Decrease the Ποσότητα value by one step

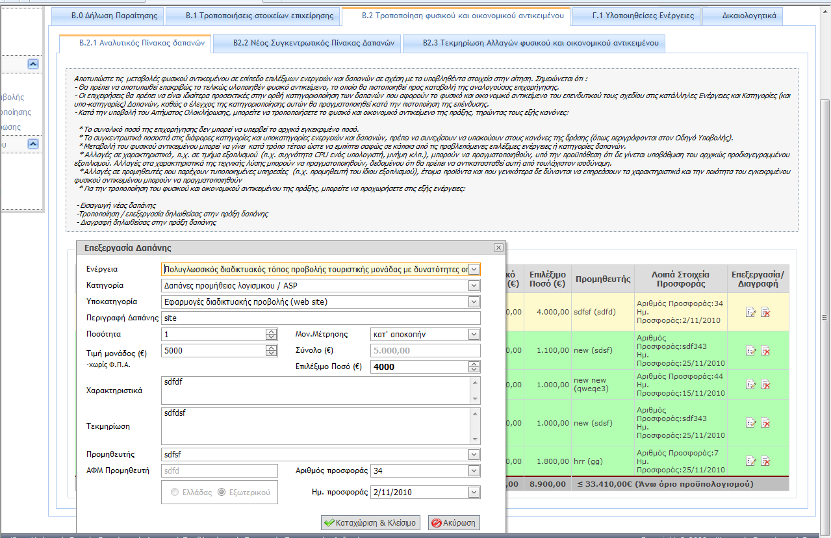click(x=272, y=337)
